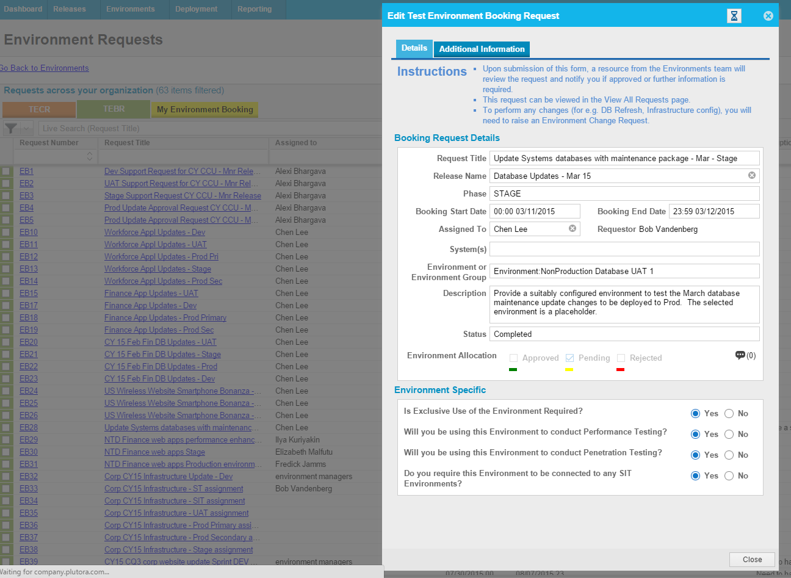
Task: Click the Release Name field
Action: coord(624,176)
